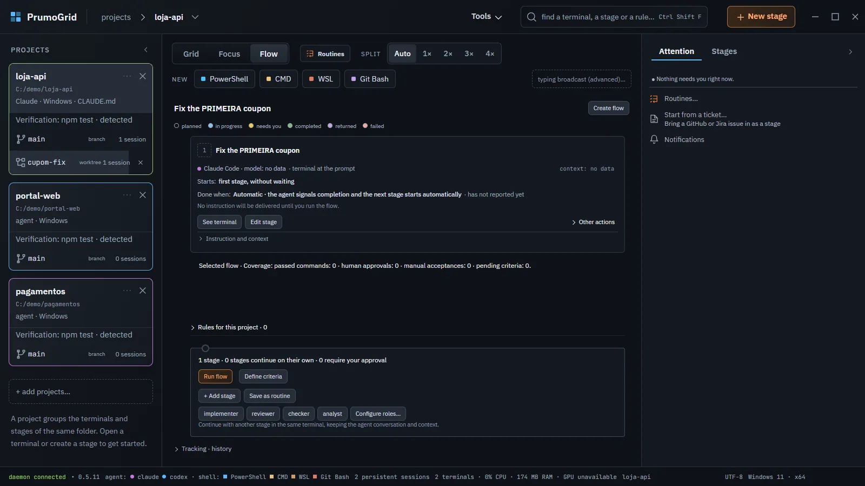Click the Start from a ticket document icon

[x=654, y=119]
